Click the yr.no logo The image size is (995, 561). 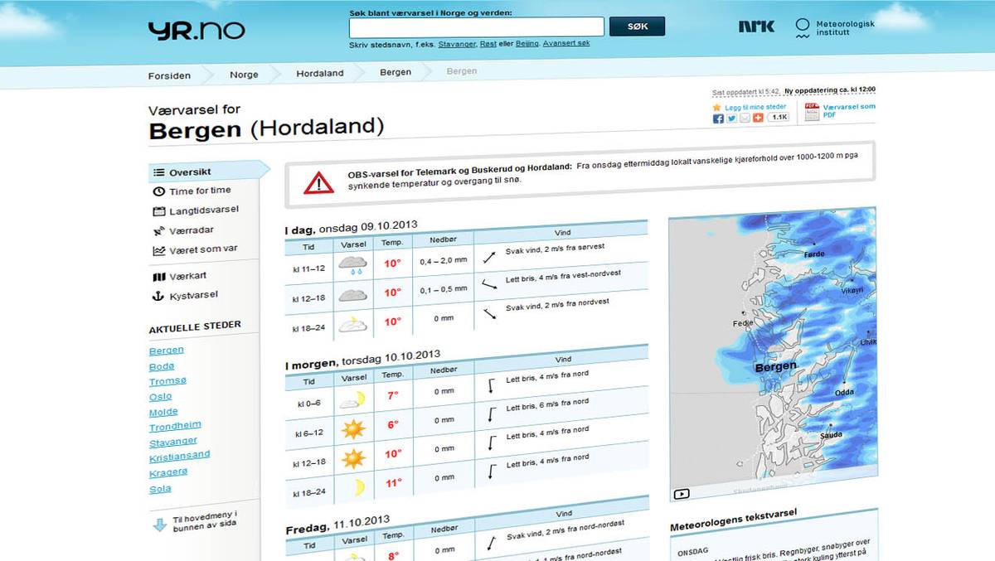point(197,31)
